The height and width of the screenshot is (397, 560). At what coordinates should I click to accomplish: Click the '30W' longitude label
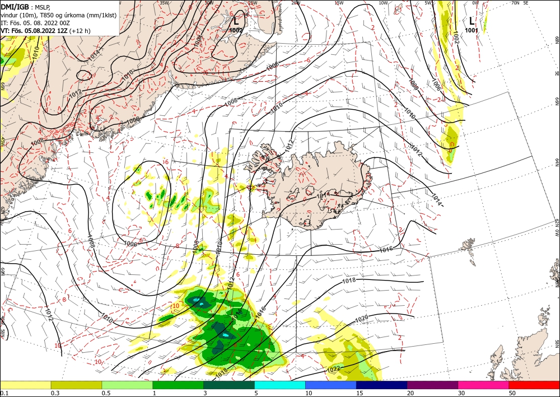(x=209, y=3)
